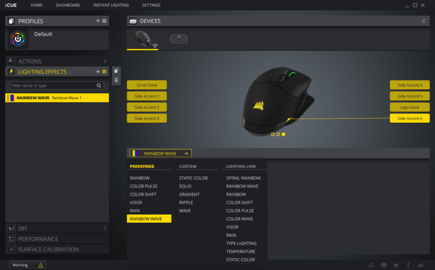Choose Gradient under Custom

click(x=189, y=194)
